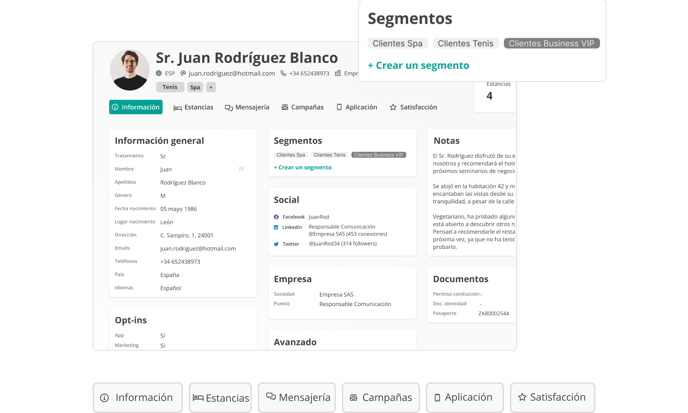Screen dimensions: 688x413
Task: Click the Facebook social icon
Action: coord(276,217)
